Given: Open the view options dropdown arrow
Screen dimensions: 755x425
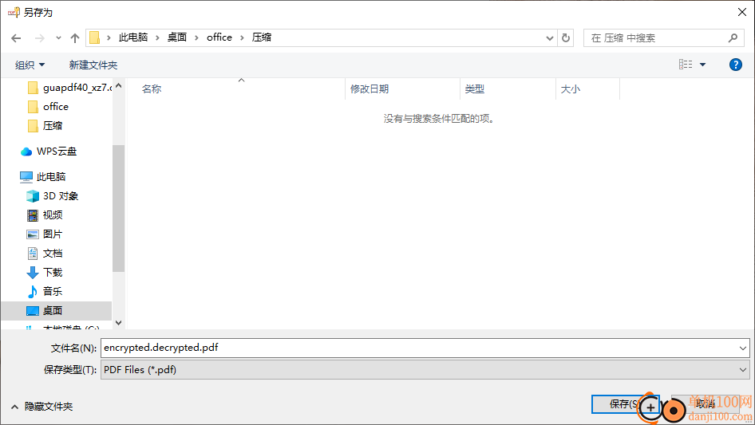Looking at the screenshot, I should 702,65.
